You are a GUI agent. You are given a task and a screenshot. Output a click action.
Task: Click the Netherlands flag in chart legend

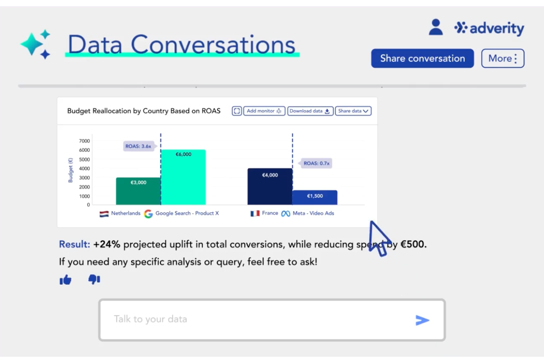[104, 213]
